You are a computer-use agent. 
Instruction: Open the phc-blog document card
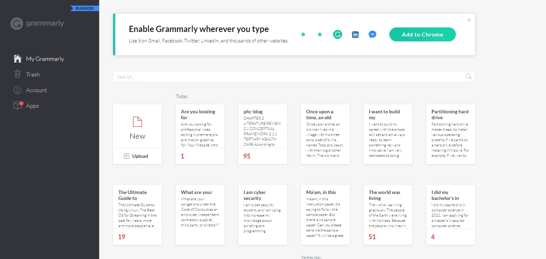263,134
